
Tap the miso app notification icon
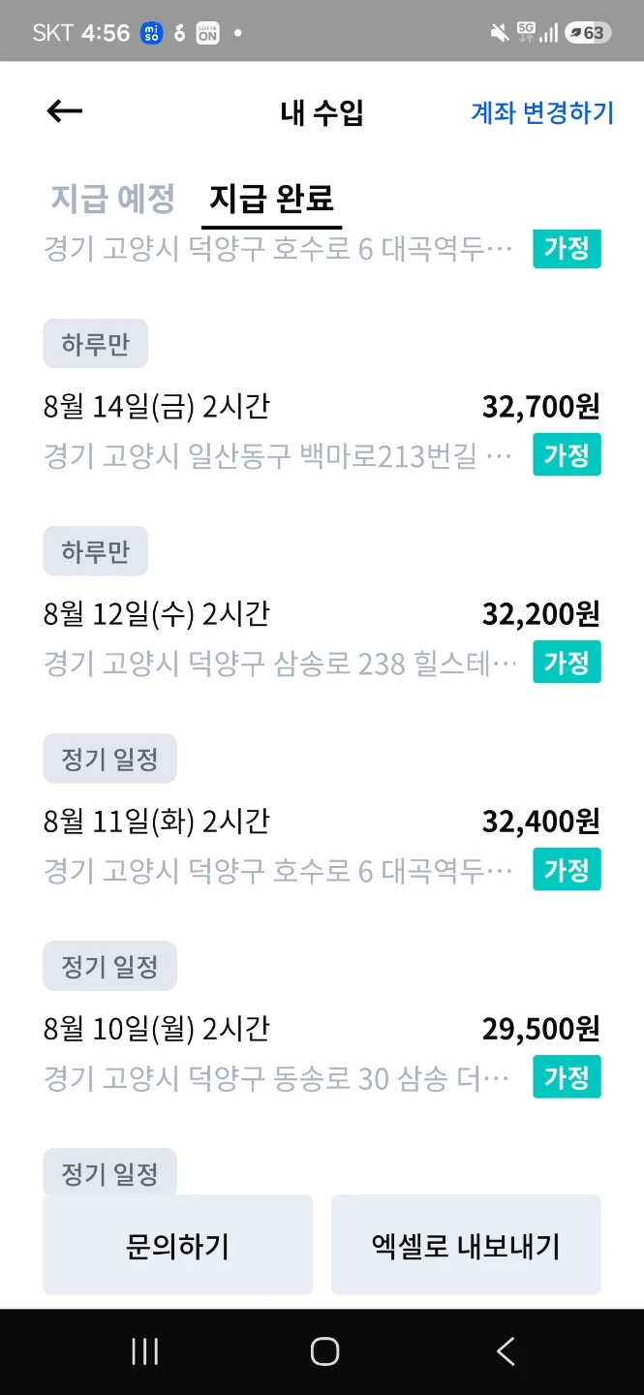coord(151,33)
